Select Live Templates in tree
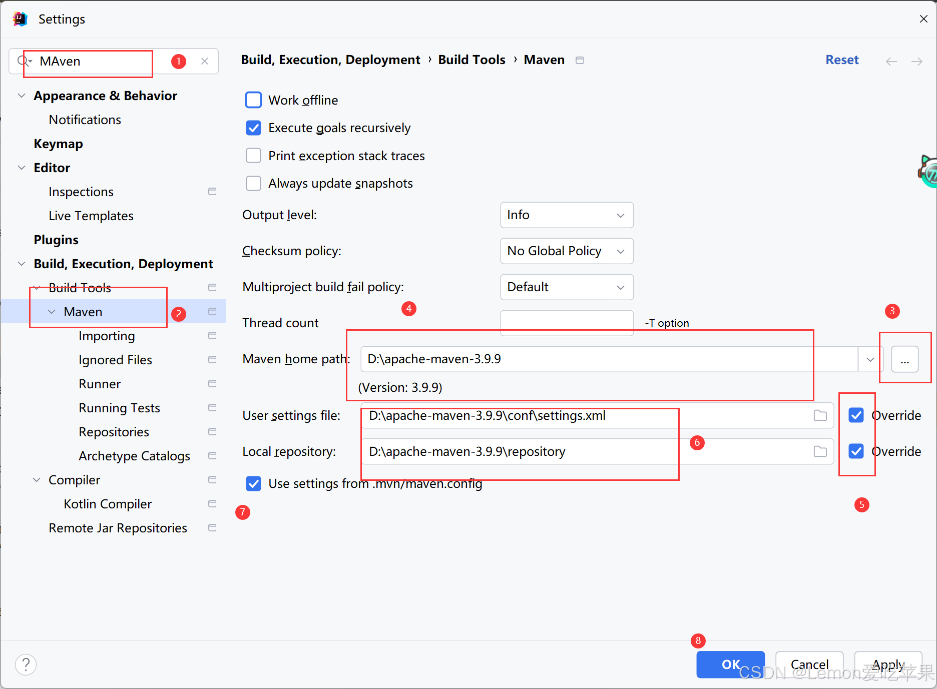Viewport: 937px width, 689px height. pyautogui.click(x=91, y=216)
